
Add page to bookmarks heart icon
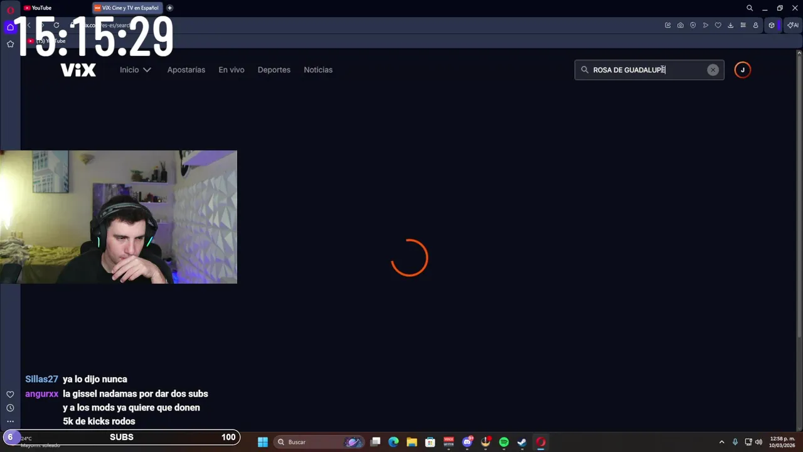(x=718, y=25)
